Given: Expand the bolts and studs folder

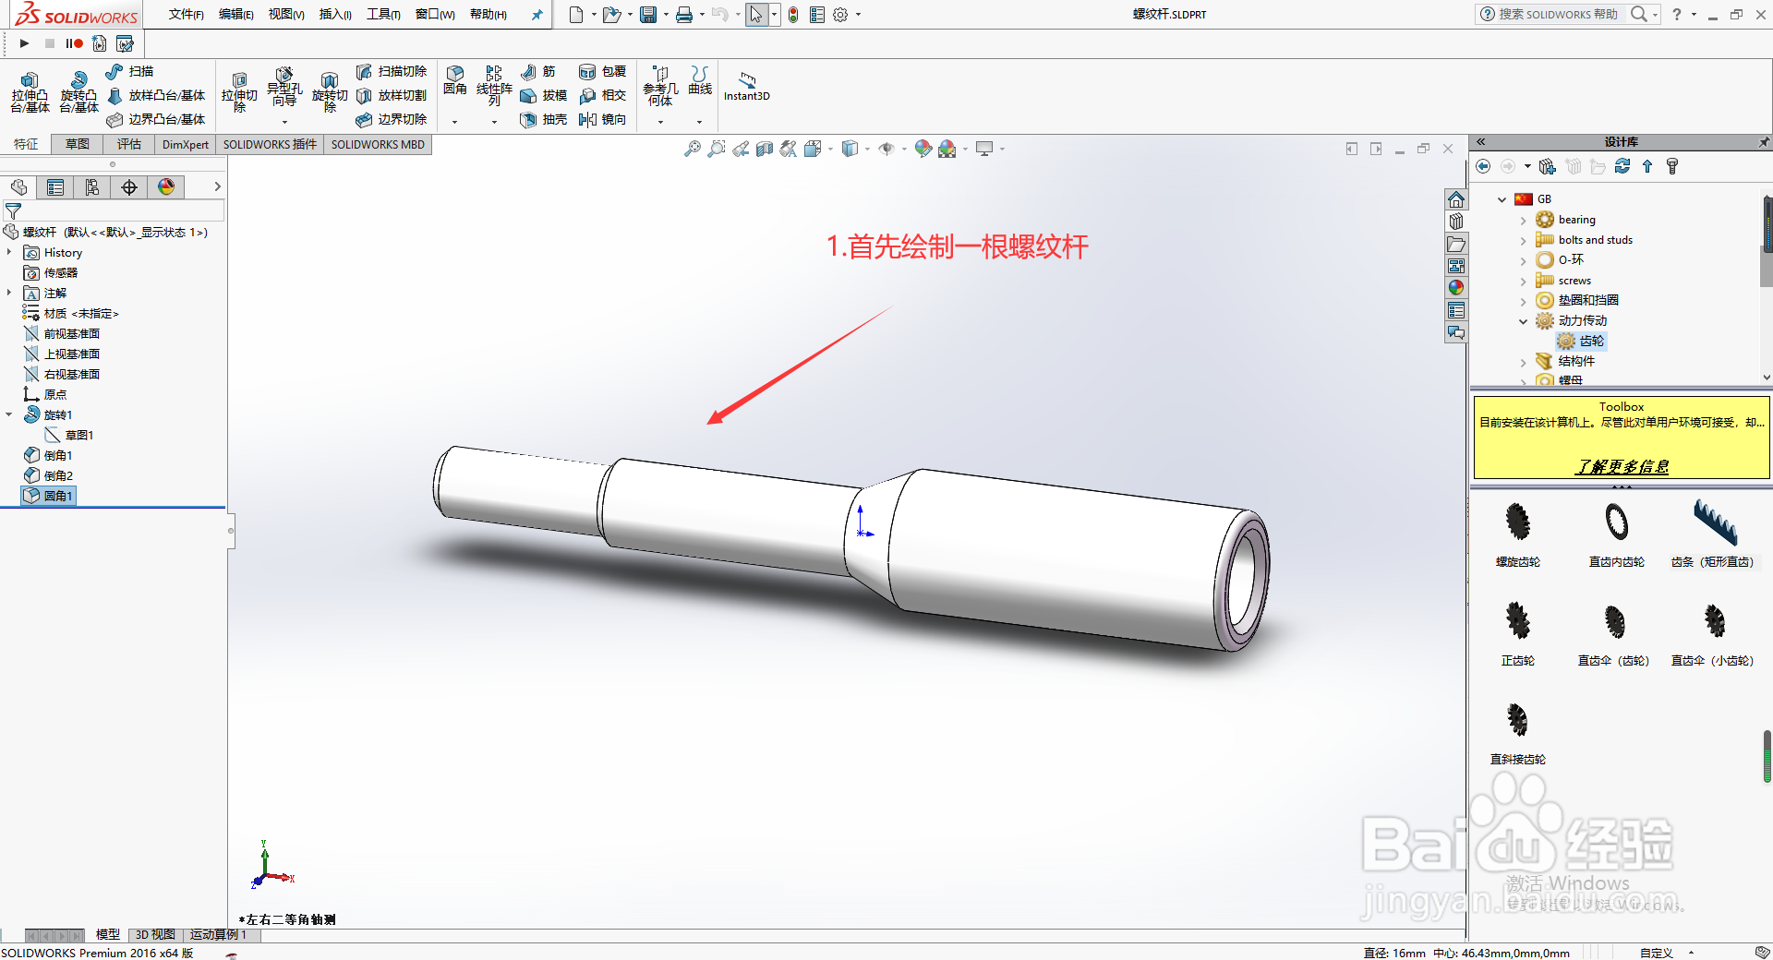Looking at the screenshot, I should [x=1524, y=241].
